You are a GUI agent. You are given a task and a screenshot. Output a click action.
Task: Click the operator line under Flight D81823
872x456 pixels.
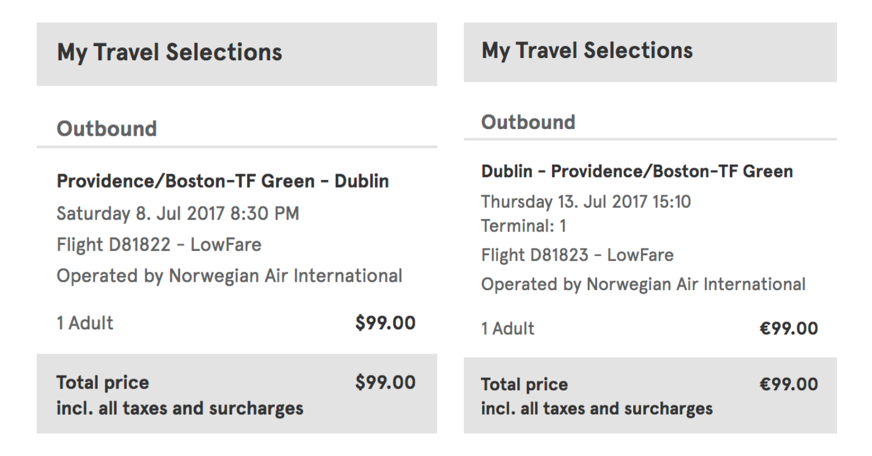pyautogui.click(x=643, y=284)
